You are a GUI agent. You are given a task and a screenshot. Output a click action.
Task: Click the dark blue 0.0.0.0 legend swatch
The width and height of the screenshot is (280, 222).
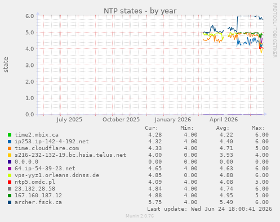[x=10, y=162]
